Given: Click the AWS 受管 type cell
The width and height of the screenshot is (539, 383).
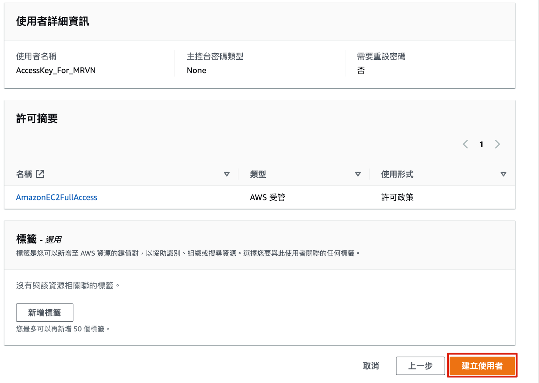Looking at the screenshot, I should pyautogui.click(x=267, y=197).
